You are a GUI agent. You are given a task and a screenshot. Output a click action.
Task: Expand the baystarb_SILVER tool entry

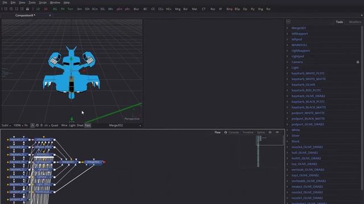coord(288,84)
